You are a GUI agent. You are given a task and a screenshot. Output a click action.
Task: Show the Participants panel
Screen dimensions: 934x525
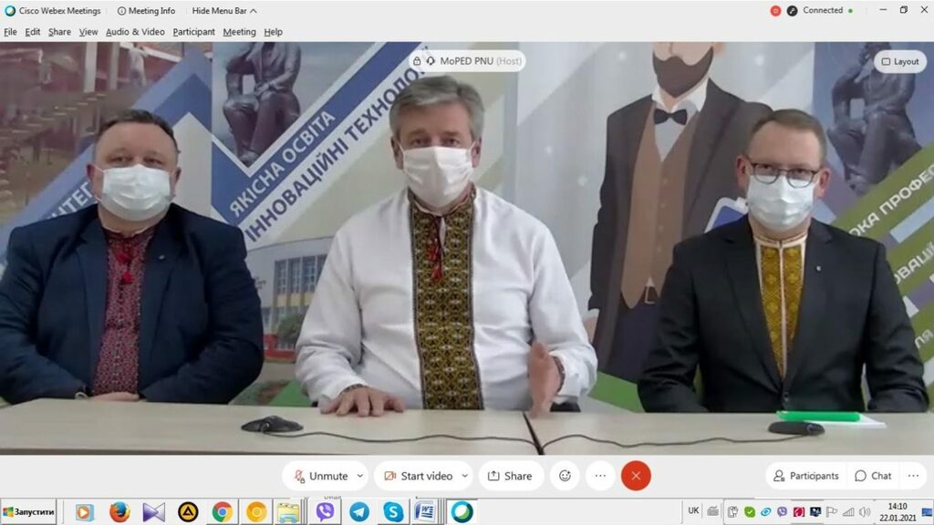pos(805,476)
